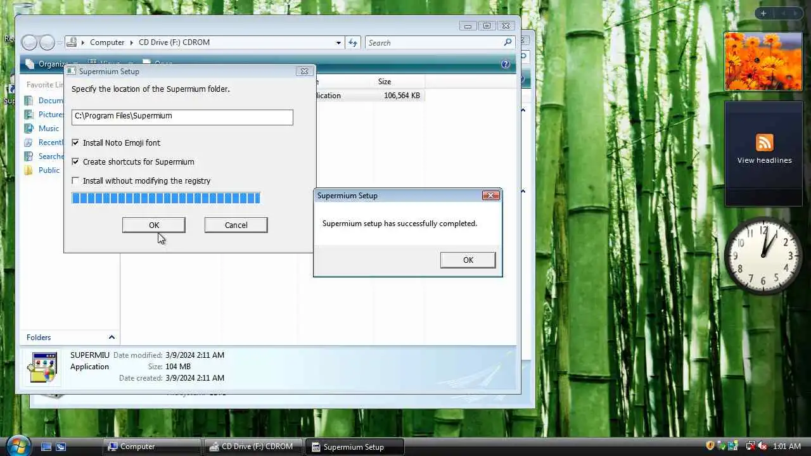
Task: Click the Explorer Forward navigation arrow
Action: point(47,42)
